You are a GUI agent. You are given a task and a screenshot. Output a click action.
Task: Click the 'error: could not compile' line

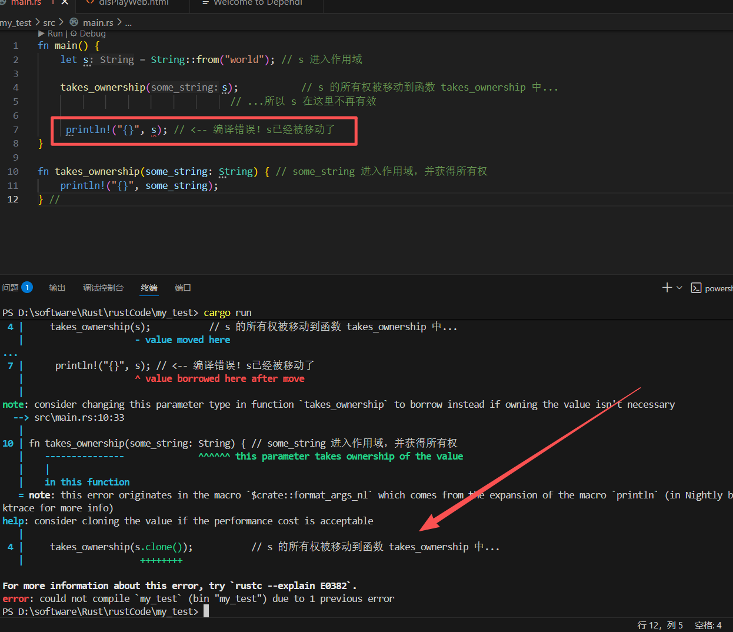coord(198,598)
